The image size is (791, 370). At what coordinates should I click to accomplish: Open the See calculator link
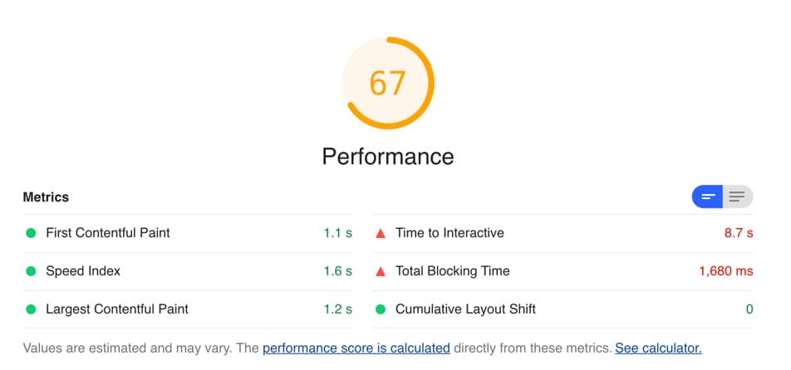pyautogui.click(x=658, y=348)
